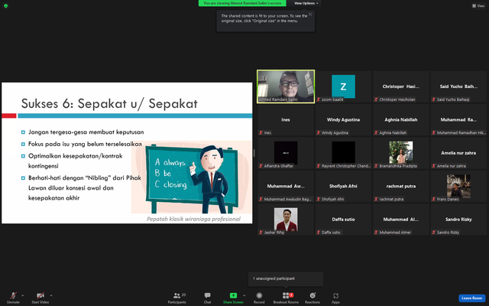Open the Reactions menu

313,298
